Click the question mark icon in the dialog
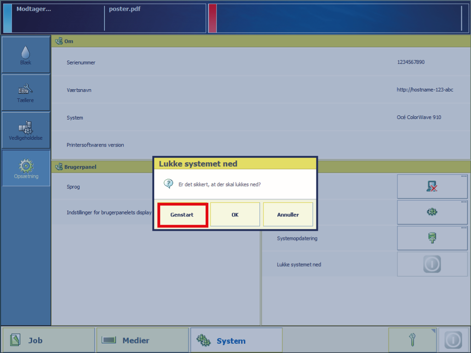 pyautogui.click(x=168, y=183)
